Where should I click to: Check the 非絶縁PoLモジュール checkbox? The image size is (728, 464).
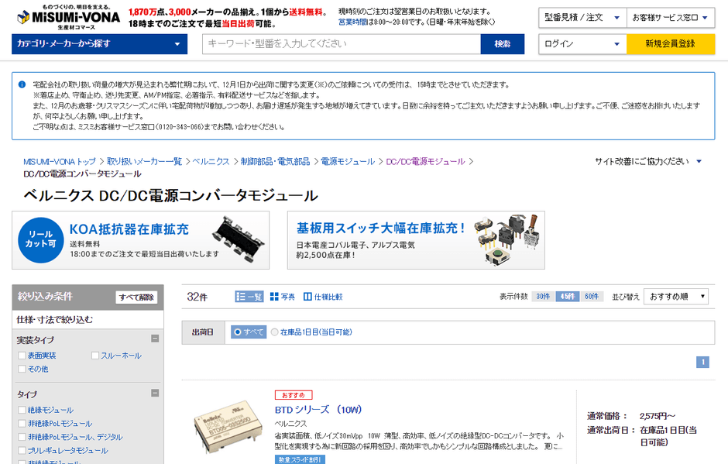22,423
